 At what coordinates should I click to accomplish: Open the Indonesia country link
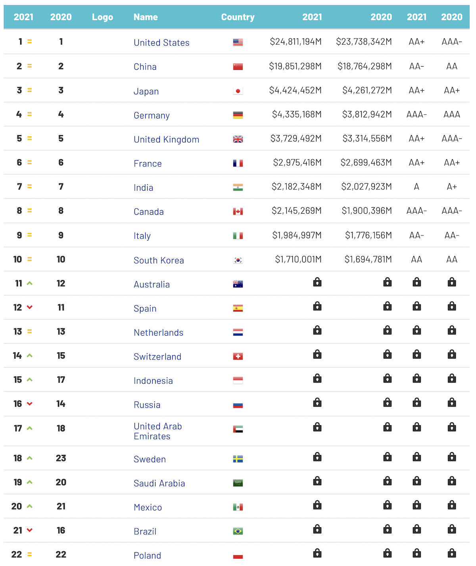coord(153,381)
